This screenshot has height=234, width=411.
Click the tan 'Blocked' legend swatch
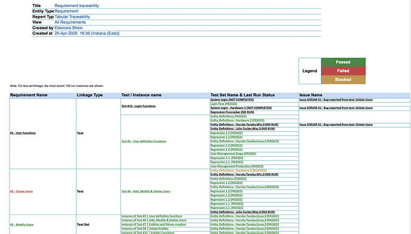(x=343, y=80)
